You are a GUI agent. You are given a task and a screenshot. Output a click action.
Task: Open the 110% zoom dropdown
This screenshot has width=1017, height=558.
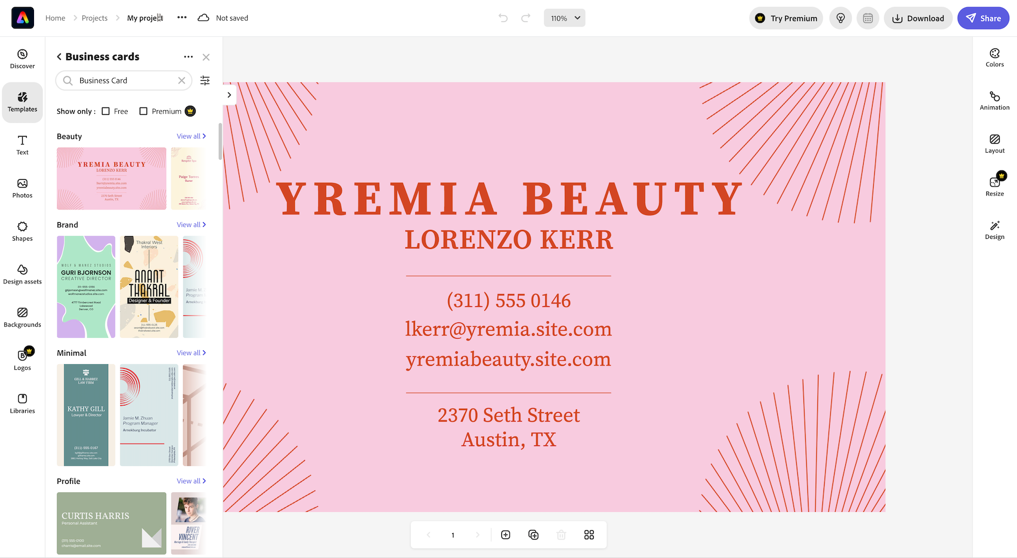click(x=564, y=18)
